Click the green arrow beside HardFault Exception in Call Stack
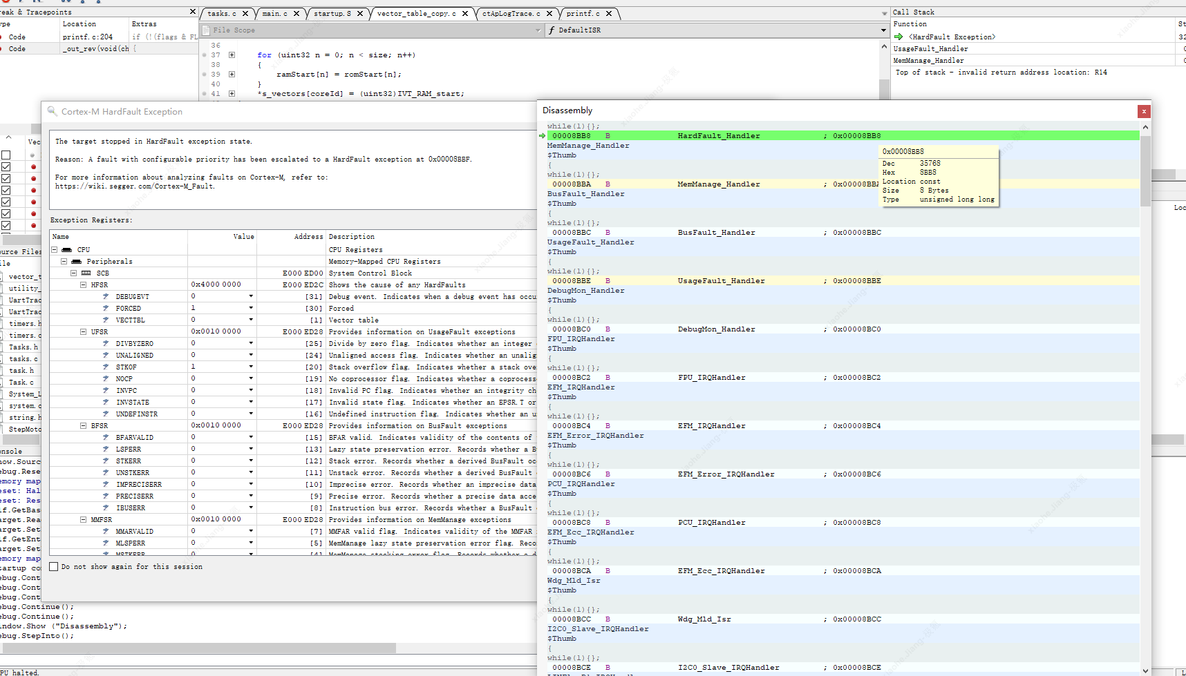 (898, 37)
